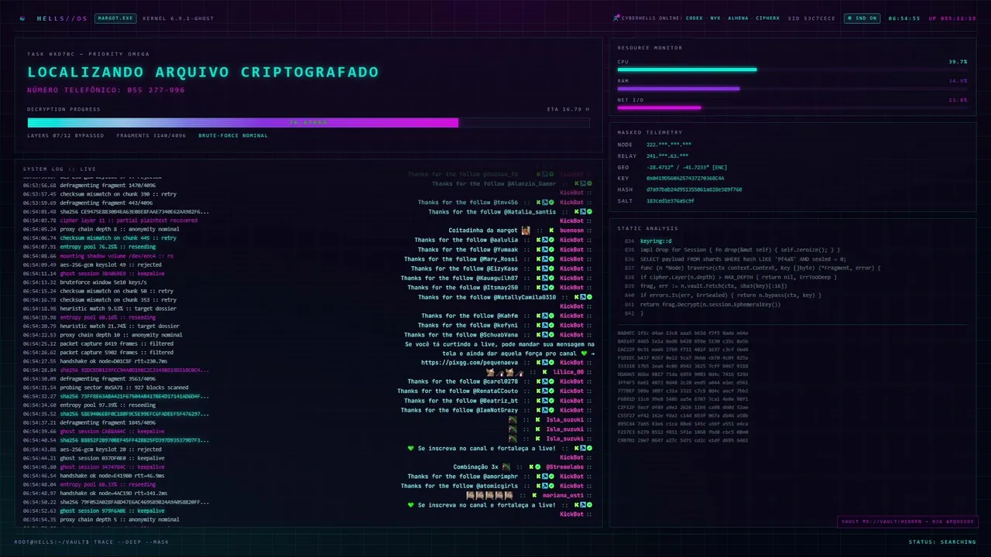991x557 pixels.
Task: Click the moderator badge on @aalulia row
Action: tap(544, 240)
